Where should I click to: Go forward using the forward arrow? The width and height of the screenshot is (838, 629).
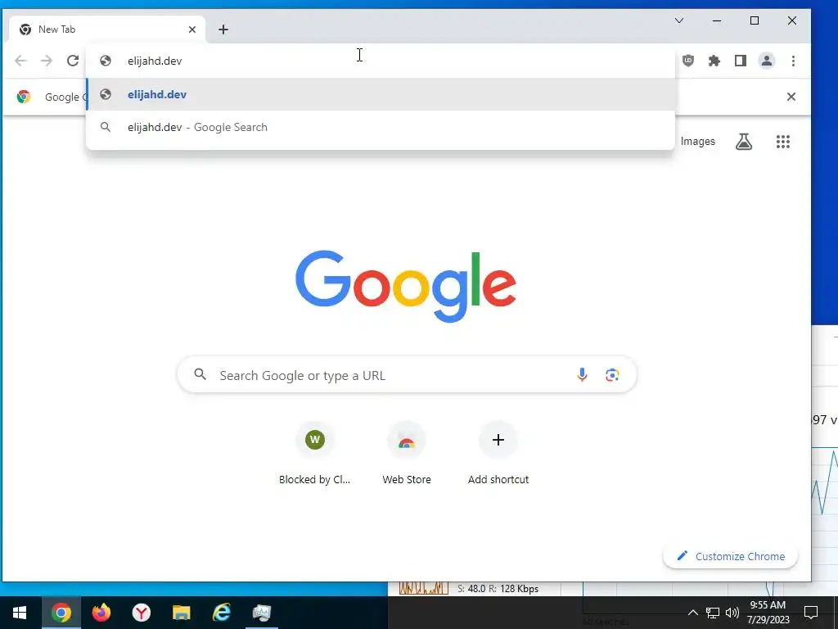tap(47, 61)
